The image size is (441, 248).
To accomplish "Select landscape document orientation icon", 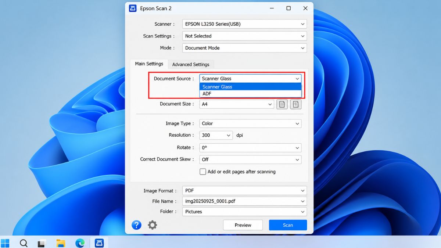I will coord(296,104).
